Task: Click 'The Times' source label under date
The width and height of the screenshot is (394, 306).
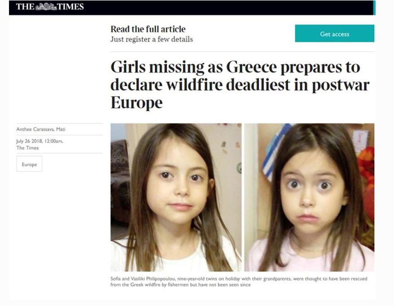Action: tap(27, 148)
